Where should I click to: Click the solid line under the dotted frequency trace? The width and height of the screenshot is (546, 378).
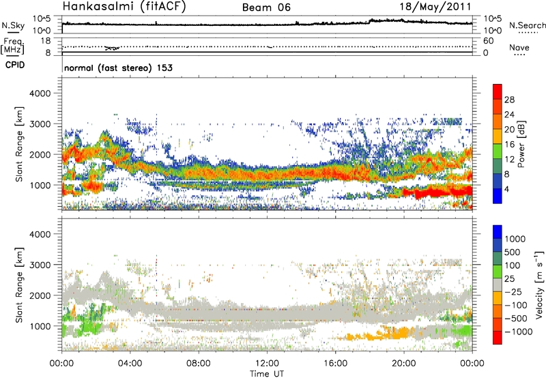coord(267,53)
